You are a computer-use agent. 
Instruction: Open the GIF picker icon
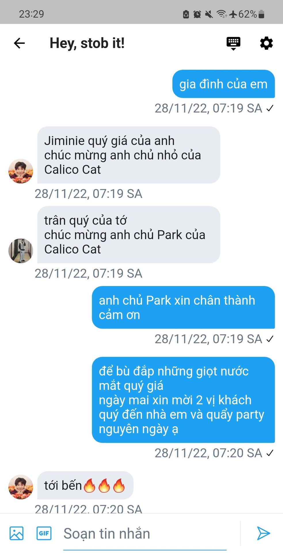44,533
